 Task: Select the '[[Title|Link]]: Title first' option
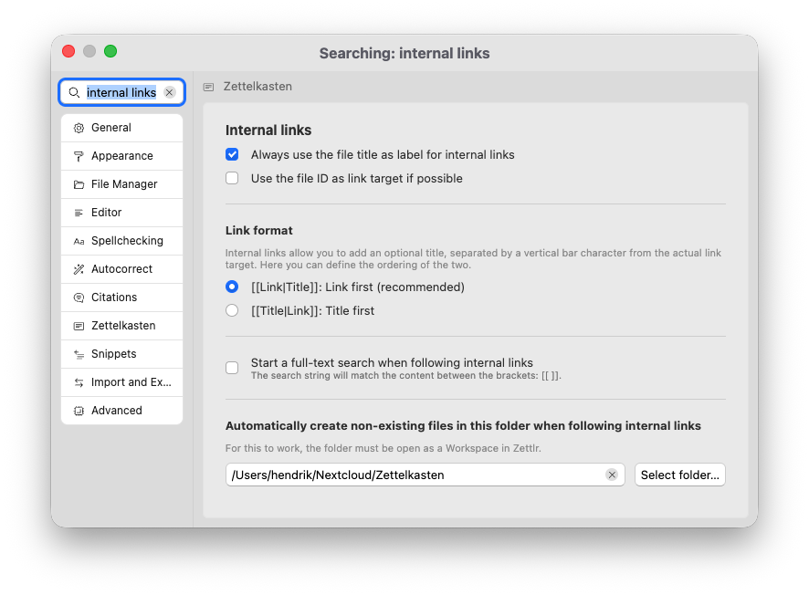coord(231,309)
